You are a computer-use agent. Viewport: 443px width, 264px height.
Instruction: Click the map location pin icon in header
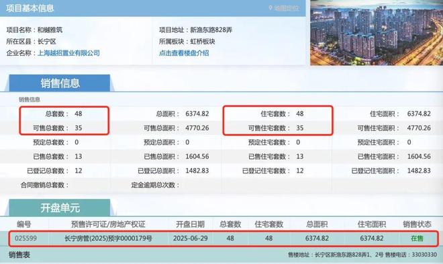[270, 8]
